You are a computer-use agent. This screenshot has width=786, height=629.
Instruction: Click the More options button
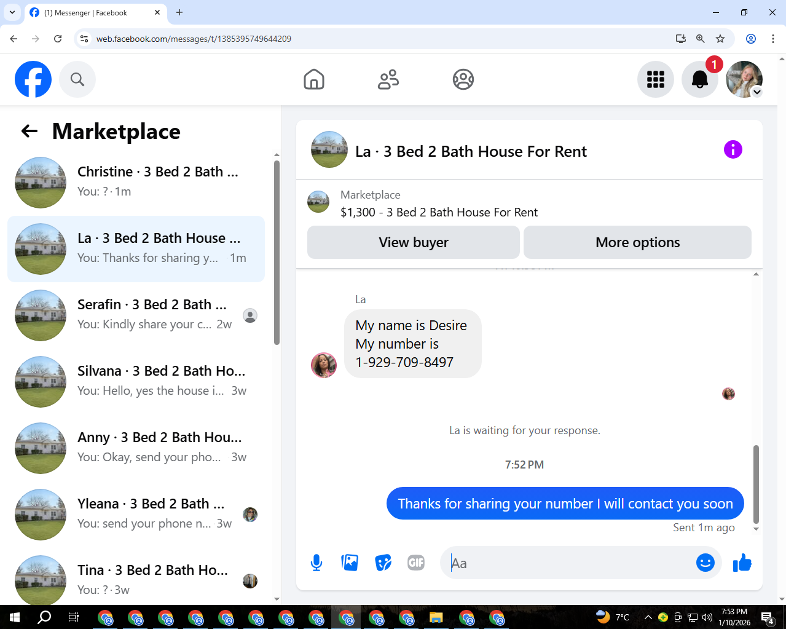click(x=637, y=242)
